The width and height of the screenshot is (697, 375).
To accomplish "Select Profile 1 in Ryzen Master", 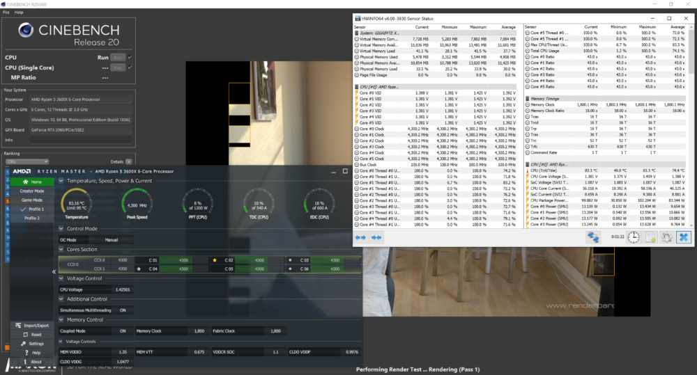I will pos(36,209).
